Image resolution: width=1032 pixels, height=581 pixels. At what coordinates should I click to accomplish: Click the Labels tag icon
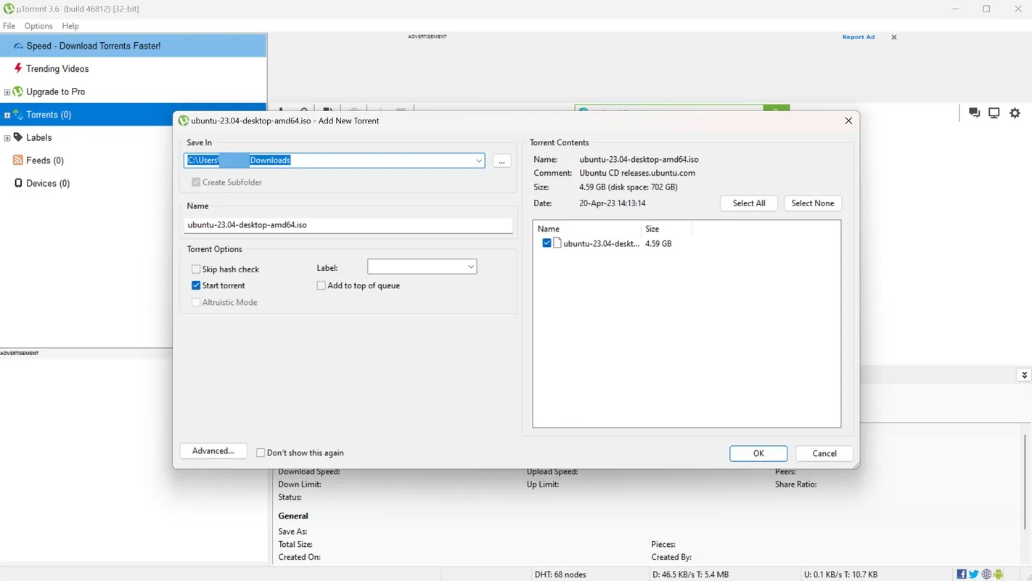18,137
